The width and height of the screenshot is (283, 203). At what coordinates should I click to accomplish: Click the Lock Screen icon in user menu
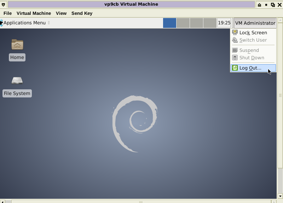(x=235, y=32)
